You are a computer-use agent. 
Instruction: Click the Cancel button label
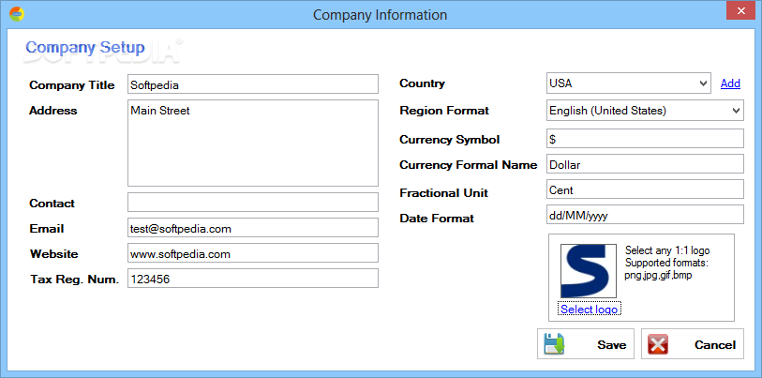[715, 345]
